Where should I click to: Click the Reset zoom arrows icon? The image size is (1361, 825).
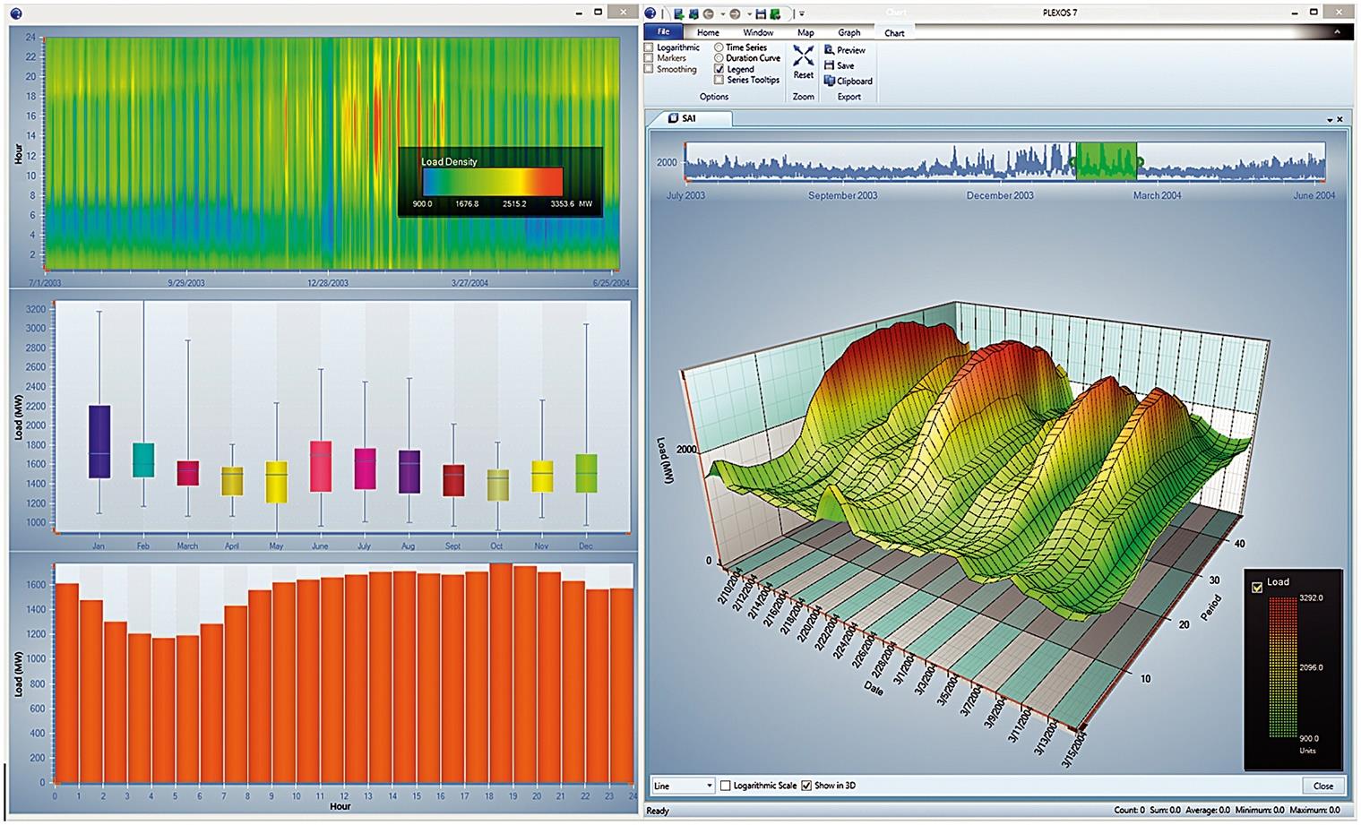point(803,57)
